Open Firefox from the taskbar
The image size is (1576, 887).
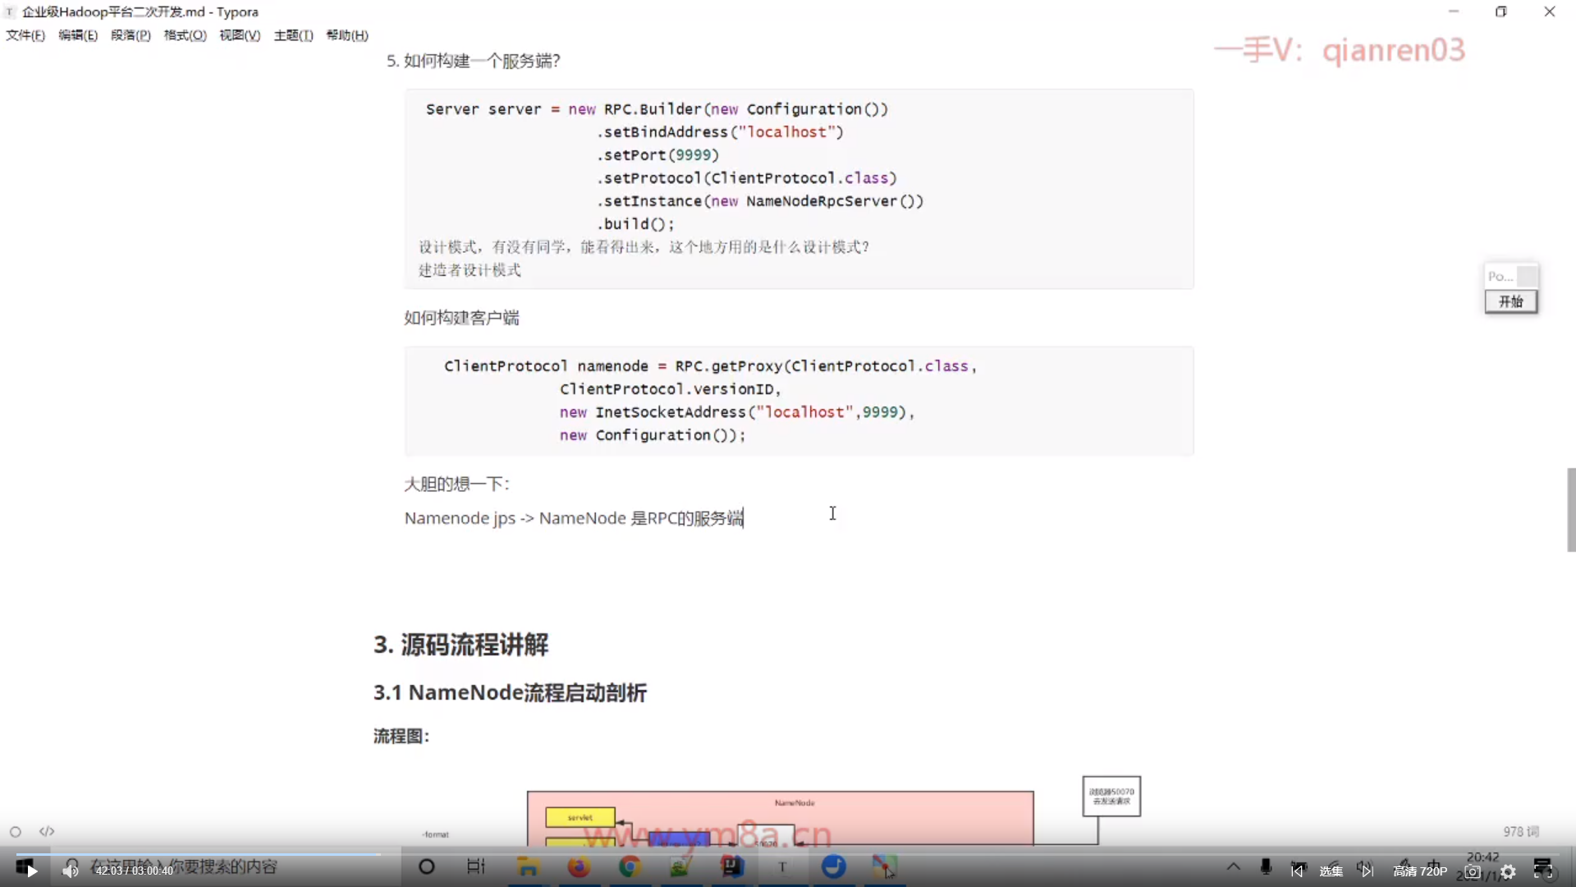[x=579, y=866]
